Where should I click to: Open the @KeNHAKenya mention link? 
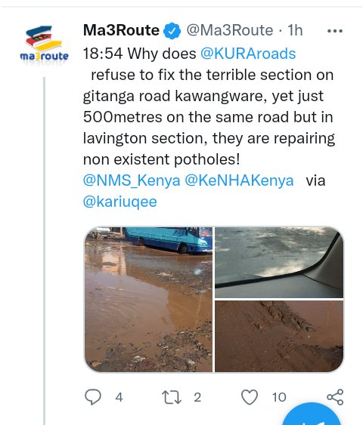[239, 180]
